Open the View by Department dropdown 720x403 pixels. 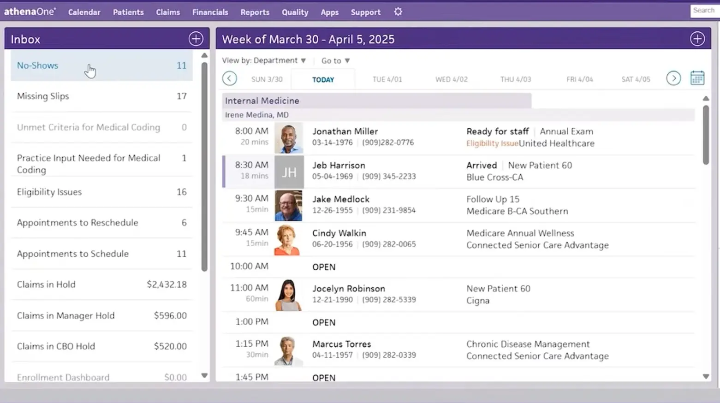click(264, 60)
